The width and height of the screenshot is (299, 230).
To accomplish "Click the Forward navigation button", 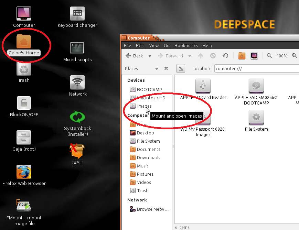I will [x=170, y=56].
